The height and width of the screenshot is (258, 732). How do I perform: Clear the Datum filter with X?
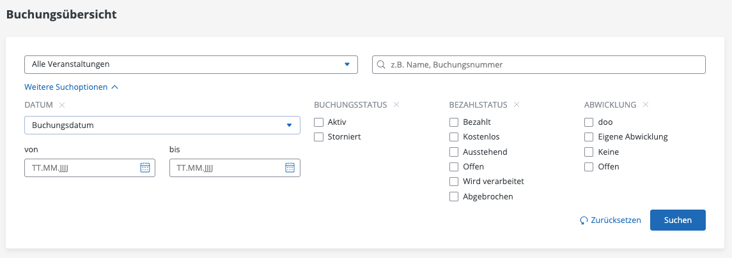click(62, 105)
